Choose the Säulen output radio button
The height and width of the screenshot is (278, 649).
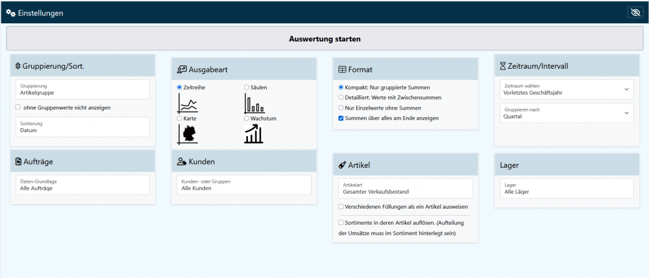pos(246,87)
